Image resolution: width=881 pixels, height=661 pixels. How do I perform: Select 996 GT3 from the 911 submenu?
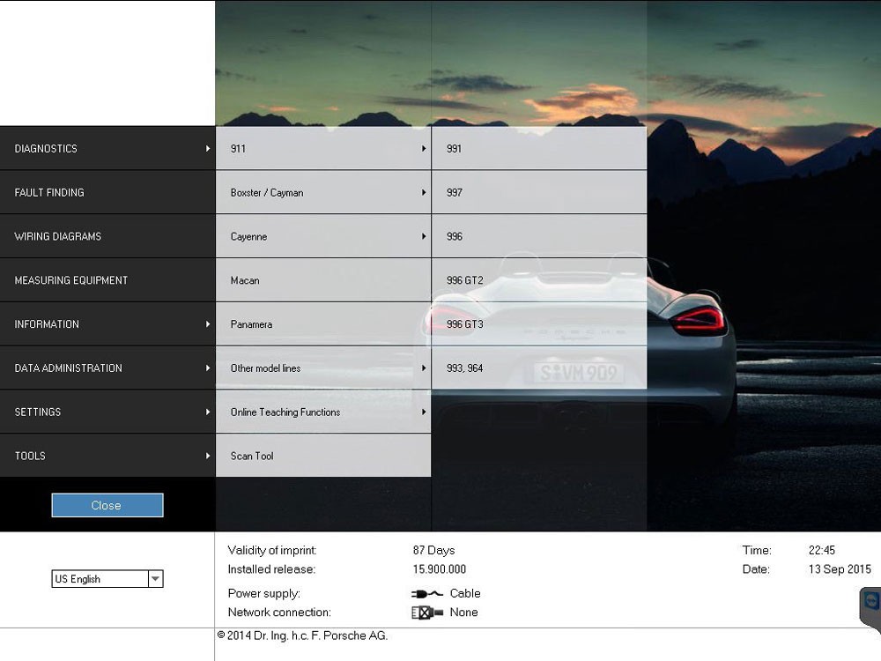click(538, 324)
